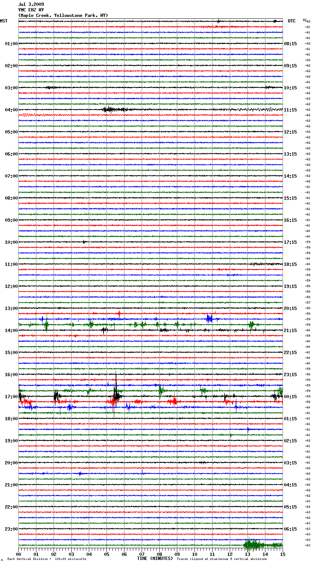Select the "20:00" MST hour label
The image size is (312, 564).
11,463
